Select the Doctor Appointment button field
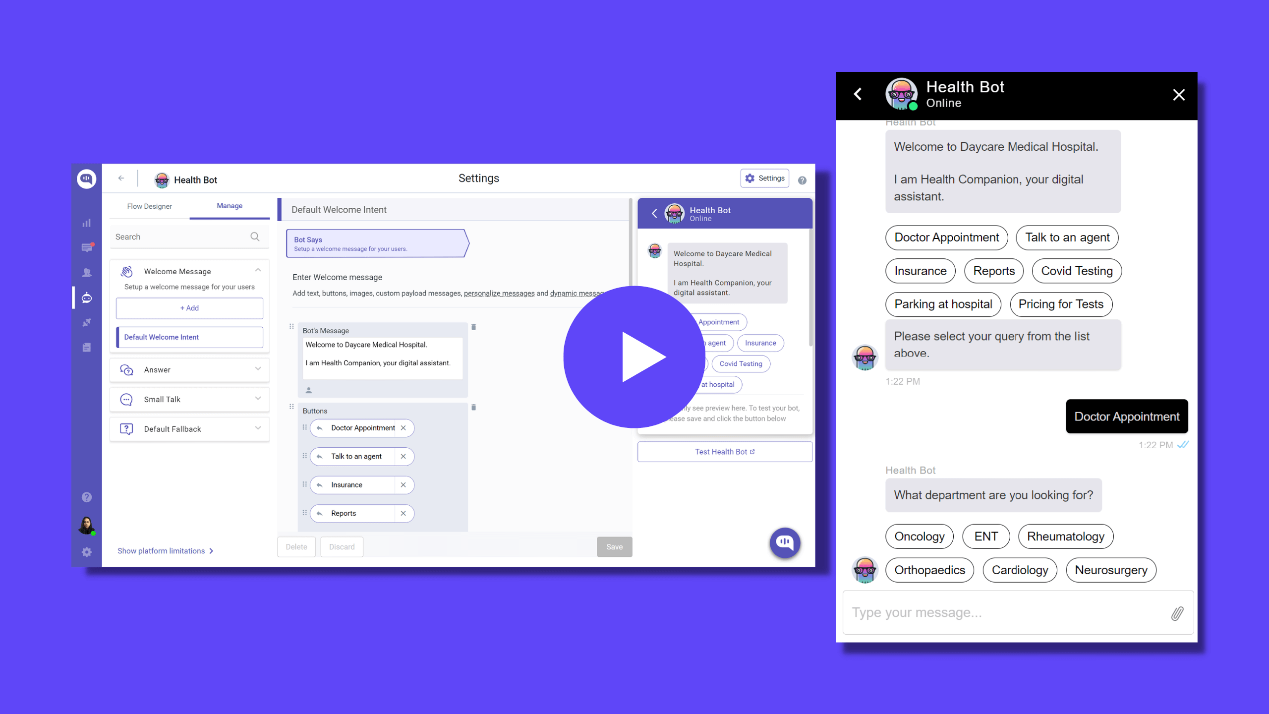 pos(361,428)
